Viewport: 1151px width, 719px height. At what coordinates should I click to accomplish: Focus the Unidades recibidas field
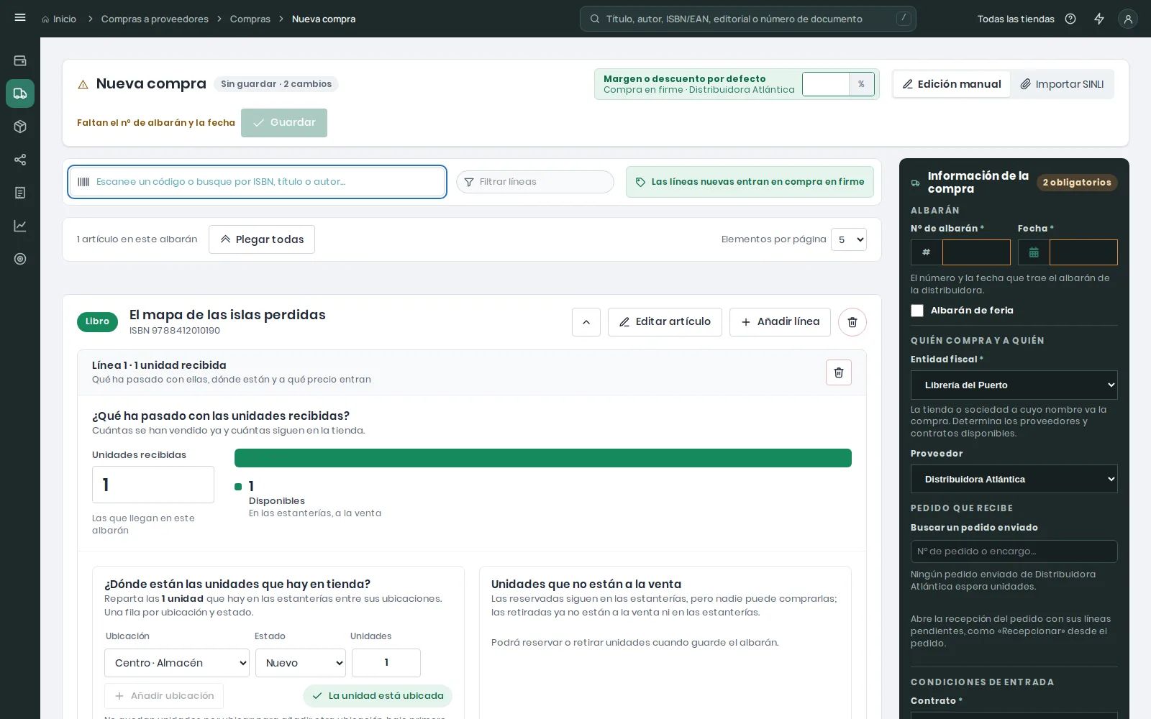[x=153, y=485]
